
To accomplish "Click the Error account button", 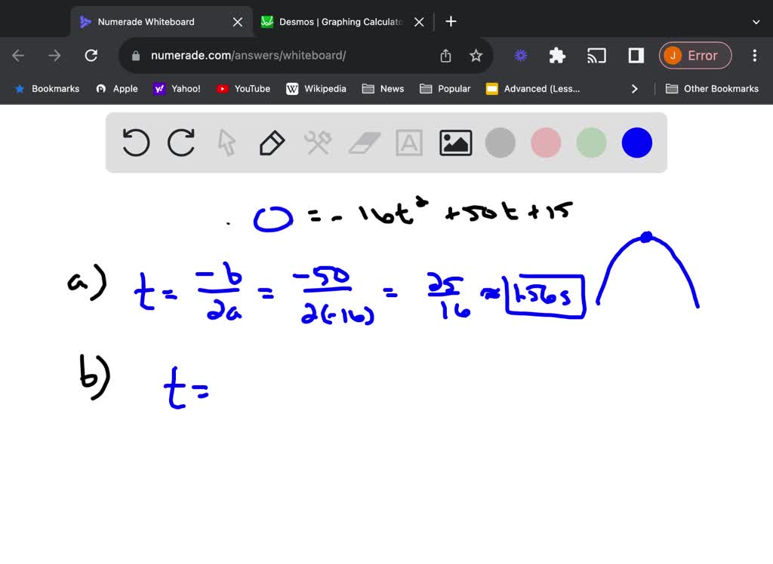I will [694, 55].
